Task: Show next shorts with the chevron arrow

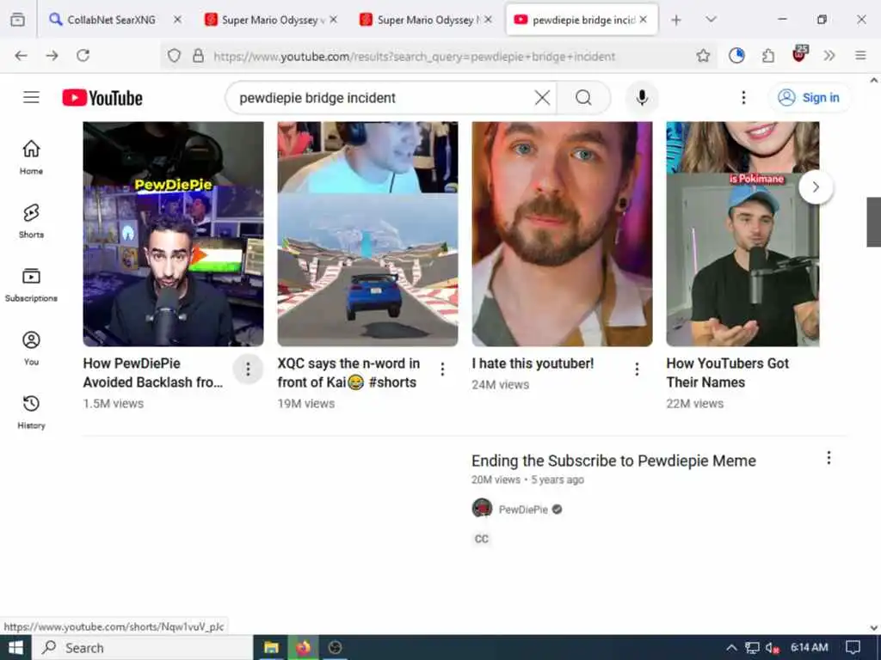Action: [816, 186]
